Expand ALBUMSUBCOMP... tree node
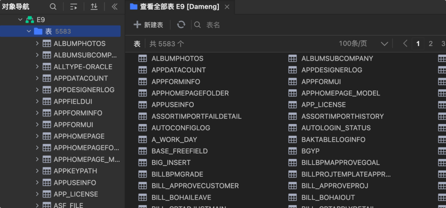446x208 pixels. pos(37,55)
